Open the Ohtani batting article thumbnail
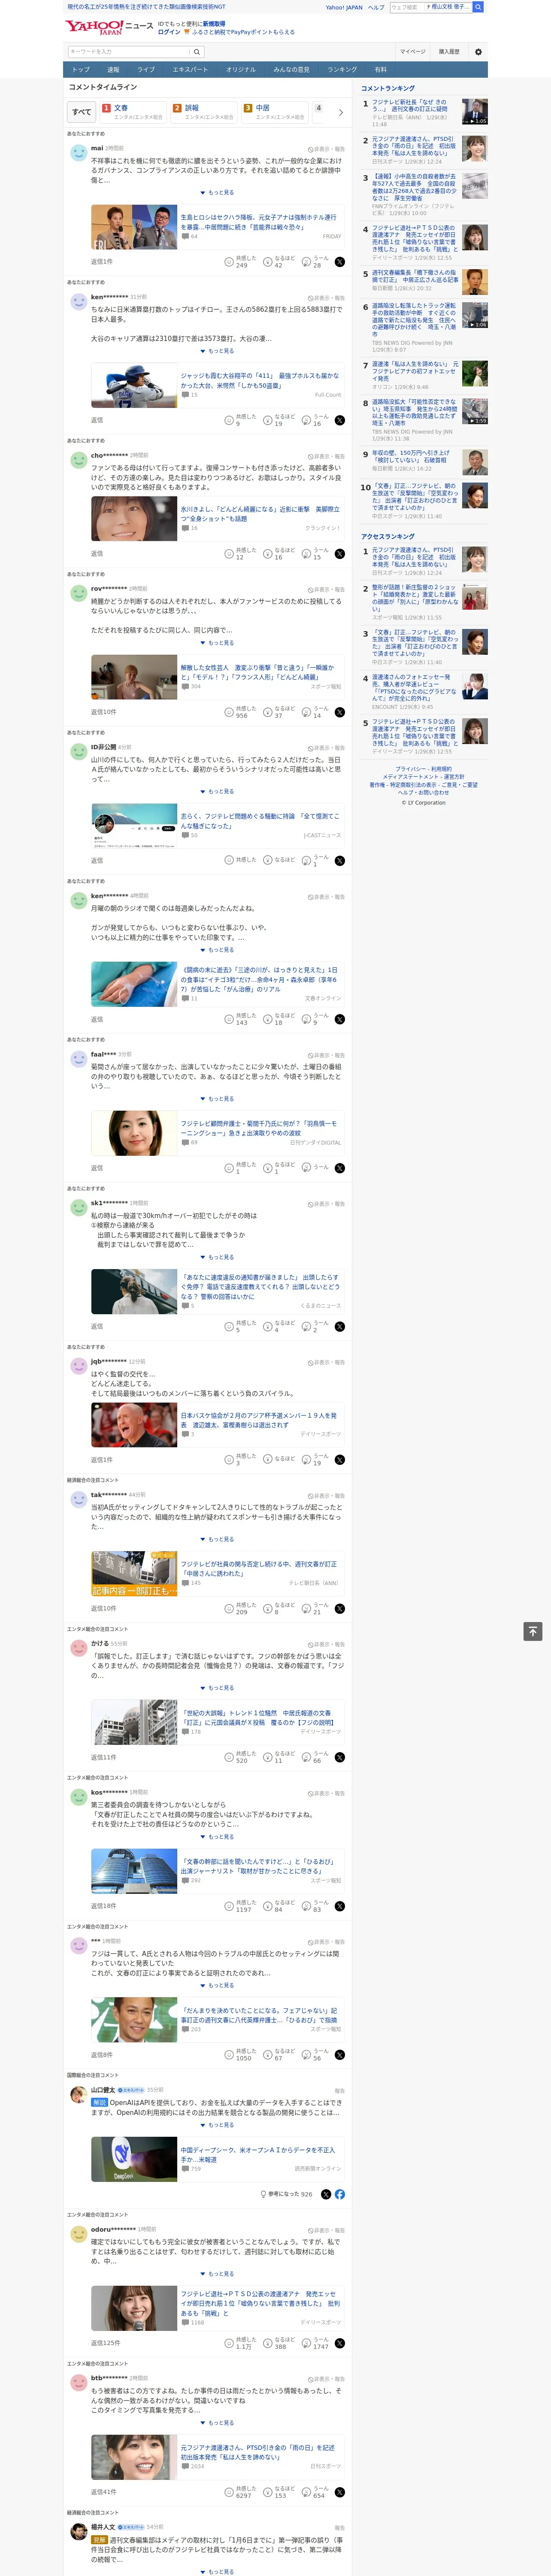Viewport: 551px width, 2576px height. click(x=134, y=385)
